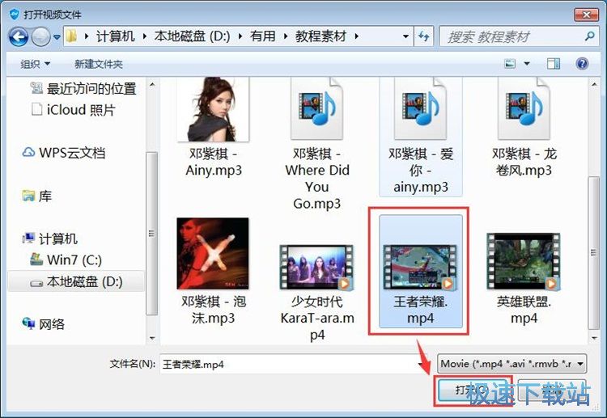This screenshot has width=607, height=418.
Task: Click the folder icon in address bar
Action: (71, 36)
